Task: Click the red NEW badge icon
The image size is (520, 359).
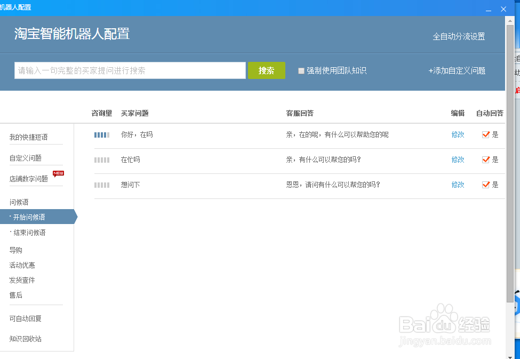Action: (58, 173)
